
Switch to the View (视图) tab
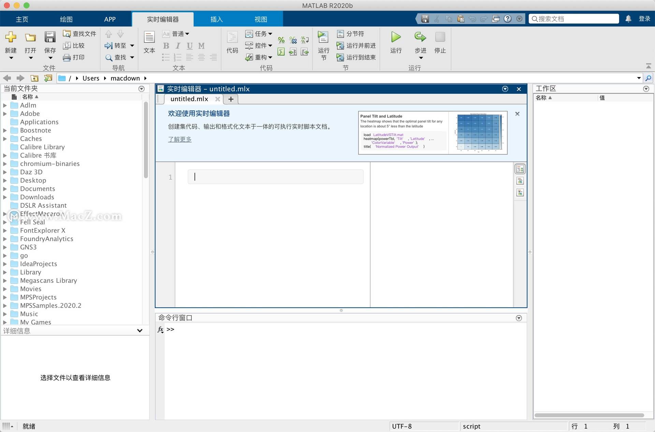point(261,19)
